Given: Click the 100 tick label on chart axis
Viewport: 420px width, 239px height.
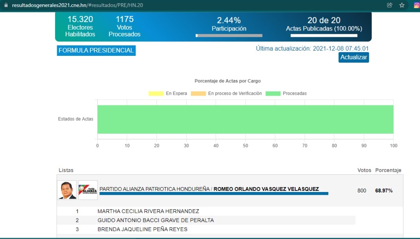Looking at the screenshot, I should point(393,146).
